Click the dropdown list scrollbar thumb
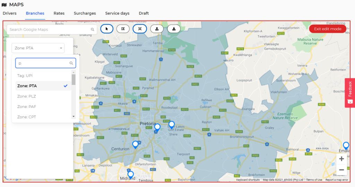The height and width of the screenshot is (187, 355). [x=73, y=79]
